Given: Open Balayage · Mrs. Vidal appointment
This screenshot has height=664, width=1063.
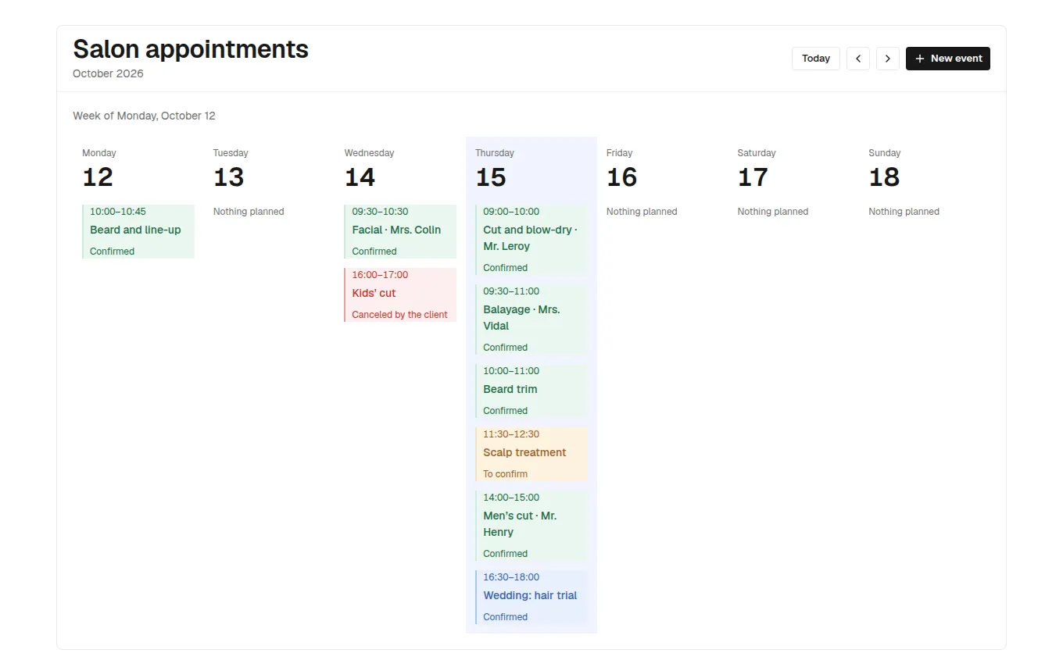Looking at the screenshot, I should pos(531,320).
